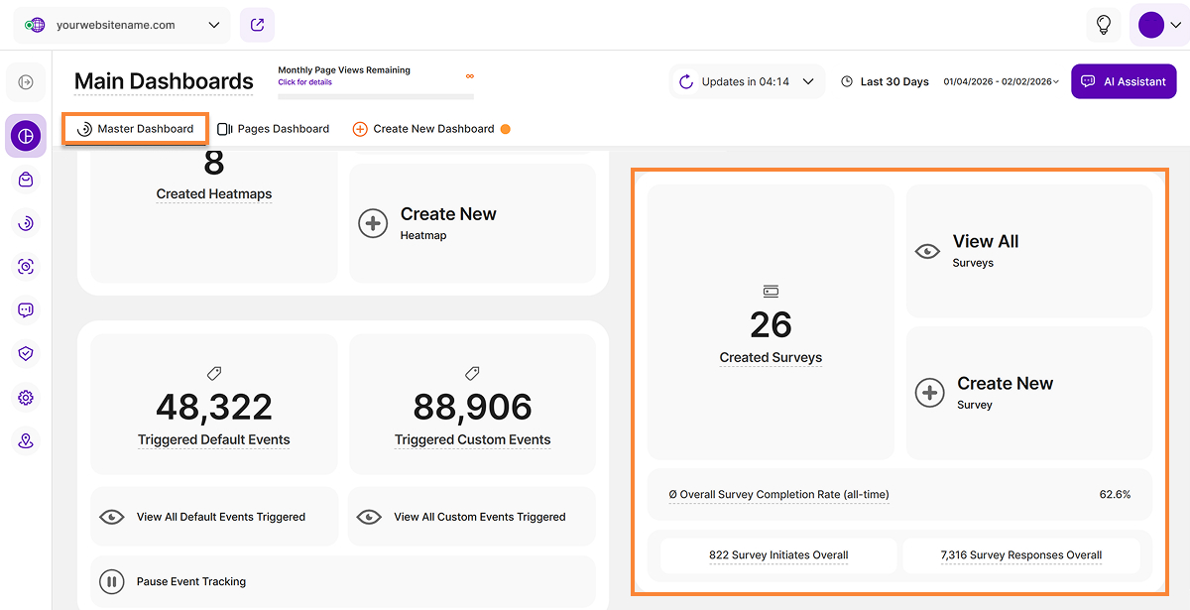Expand the left sidebar navigation

point(26,82)
